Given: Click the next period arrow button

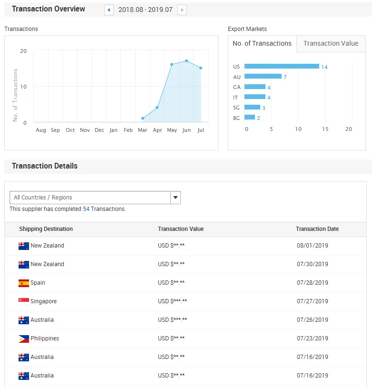Looking at the screenshot, I should pos(182,10).
